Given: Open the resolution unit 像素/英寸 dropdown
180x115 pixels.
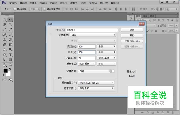Looking at the screenshot, I should pos(106,58).
